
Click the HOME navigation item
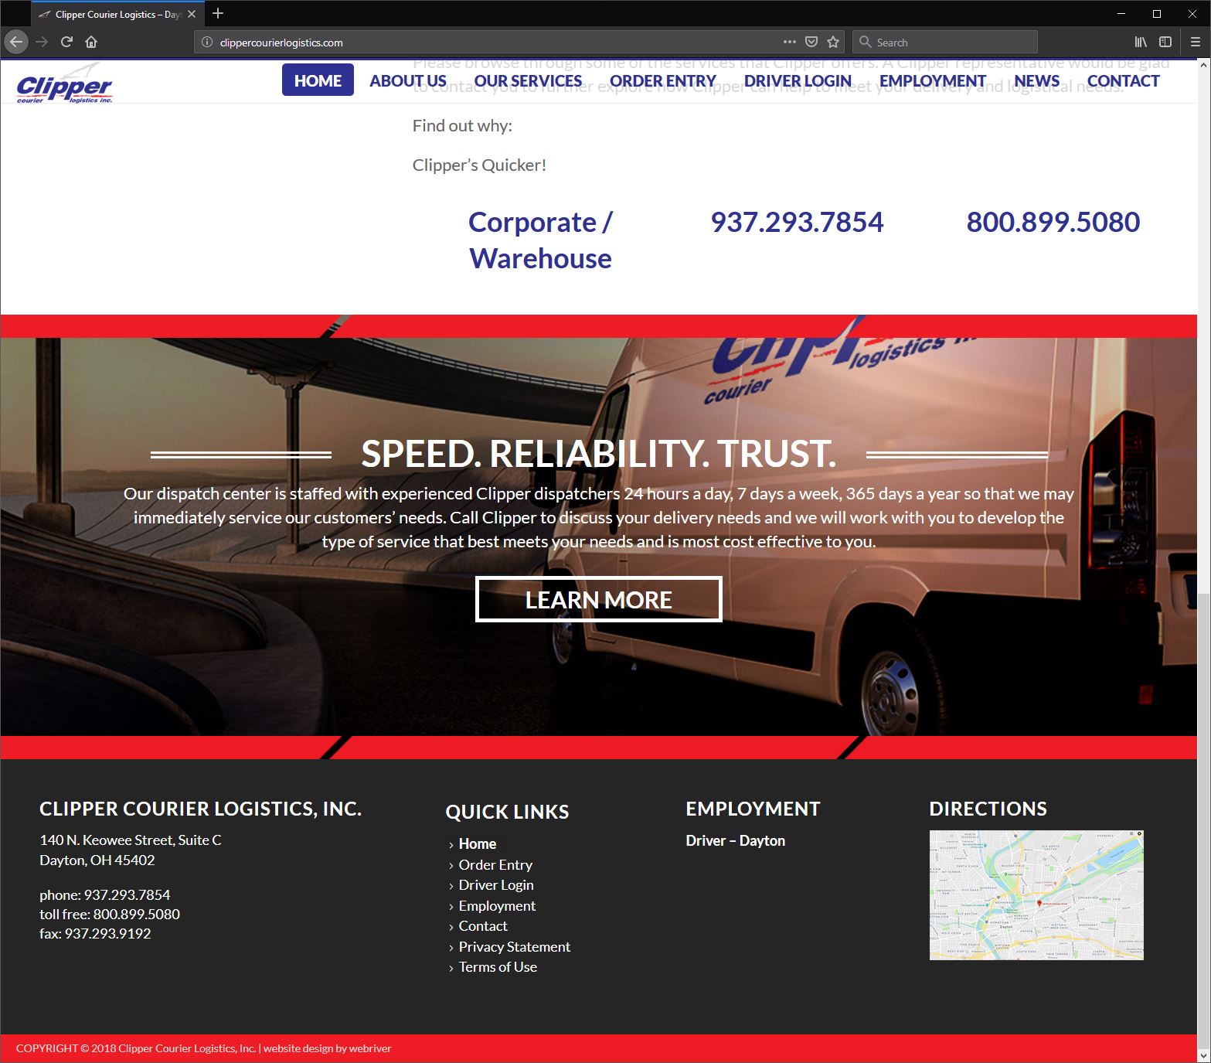318,80
